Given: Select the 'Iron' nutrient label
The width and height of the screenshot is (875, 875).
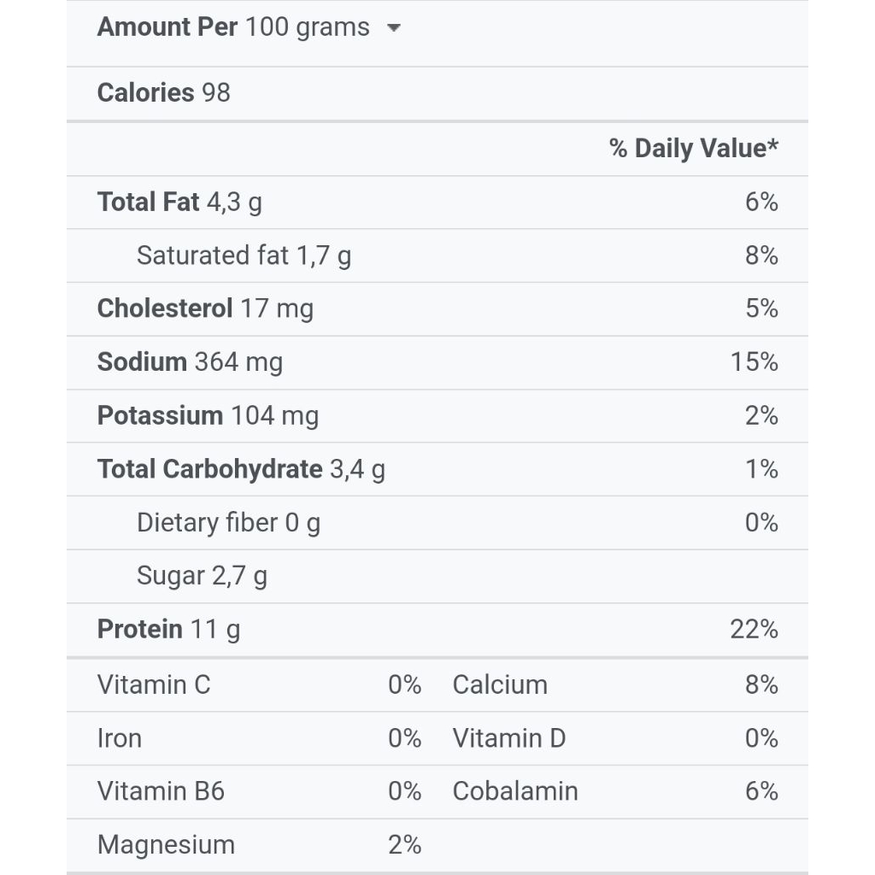Looking at the screenshot, I should tap(119, 738).
